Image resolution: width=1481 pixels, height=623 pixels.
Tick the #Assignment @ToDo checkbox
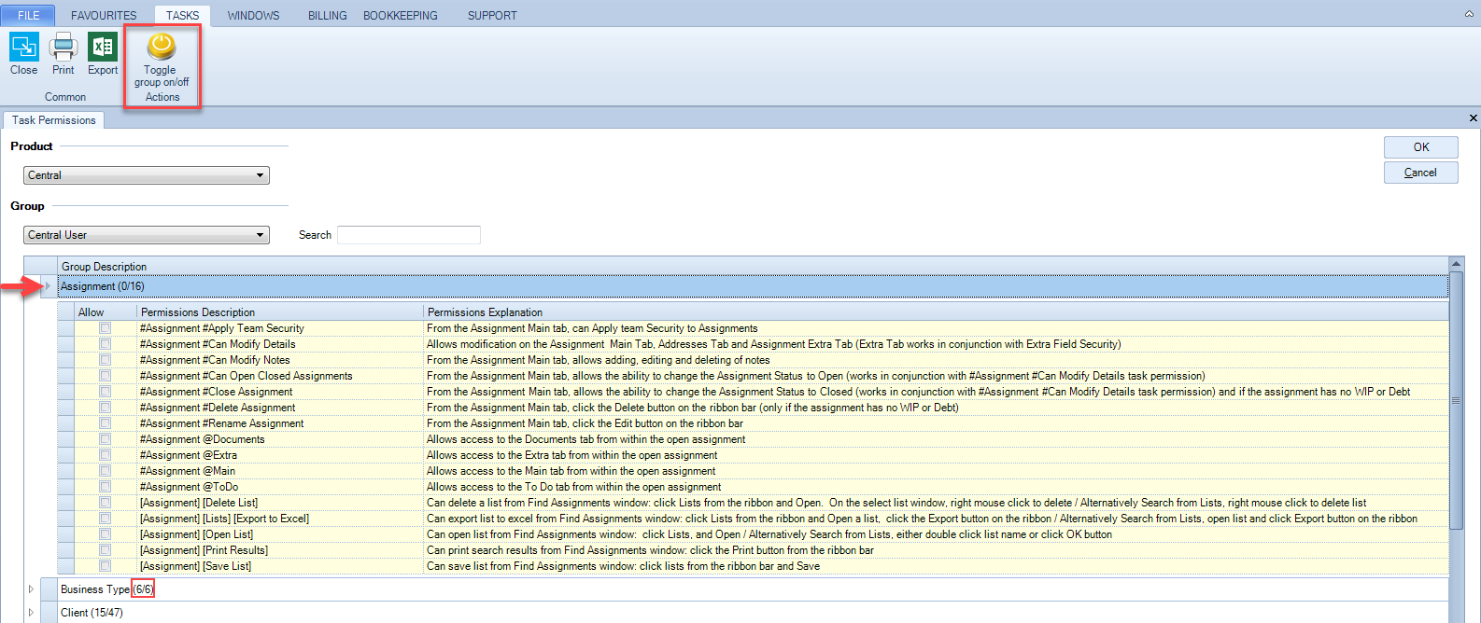pyautogui.click(x=106, y=487)
